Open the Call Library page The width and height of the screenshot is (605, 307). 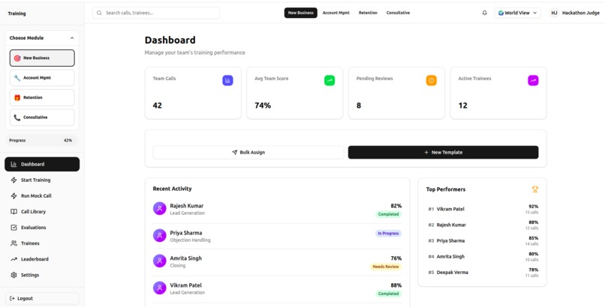click(42, 212)
